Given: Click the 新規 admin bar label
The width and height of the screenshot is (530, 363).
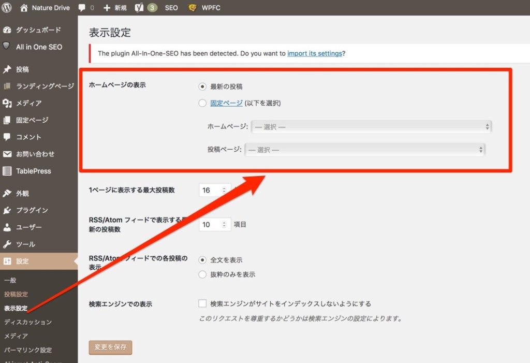Looking at the screenshot, I should pos(120,8).
